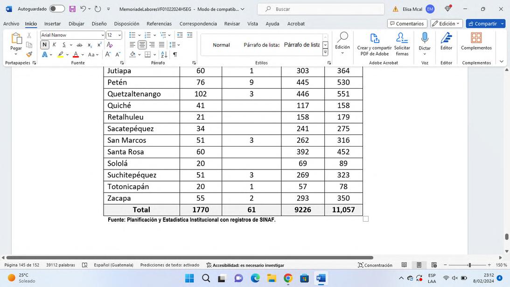The height and width of the screenshot is (287, 510).
Task: Open the Archivo menu
Action: [x=11, y=24]
